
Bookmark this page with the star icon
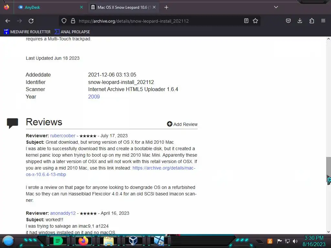[255, 21]
